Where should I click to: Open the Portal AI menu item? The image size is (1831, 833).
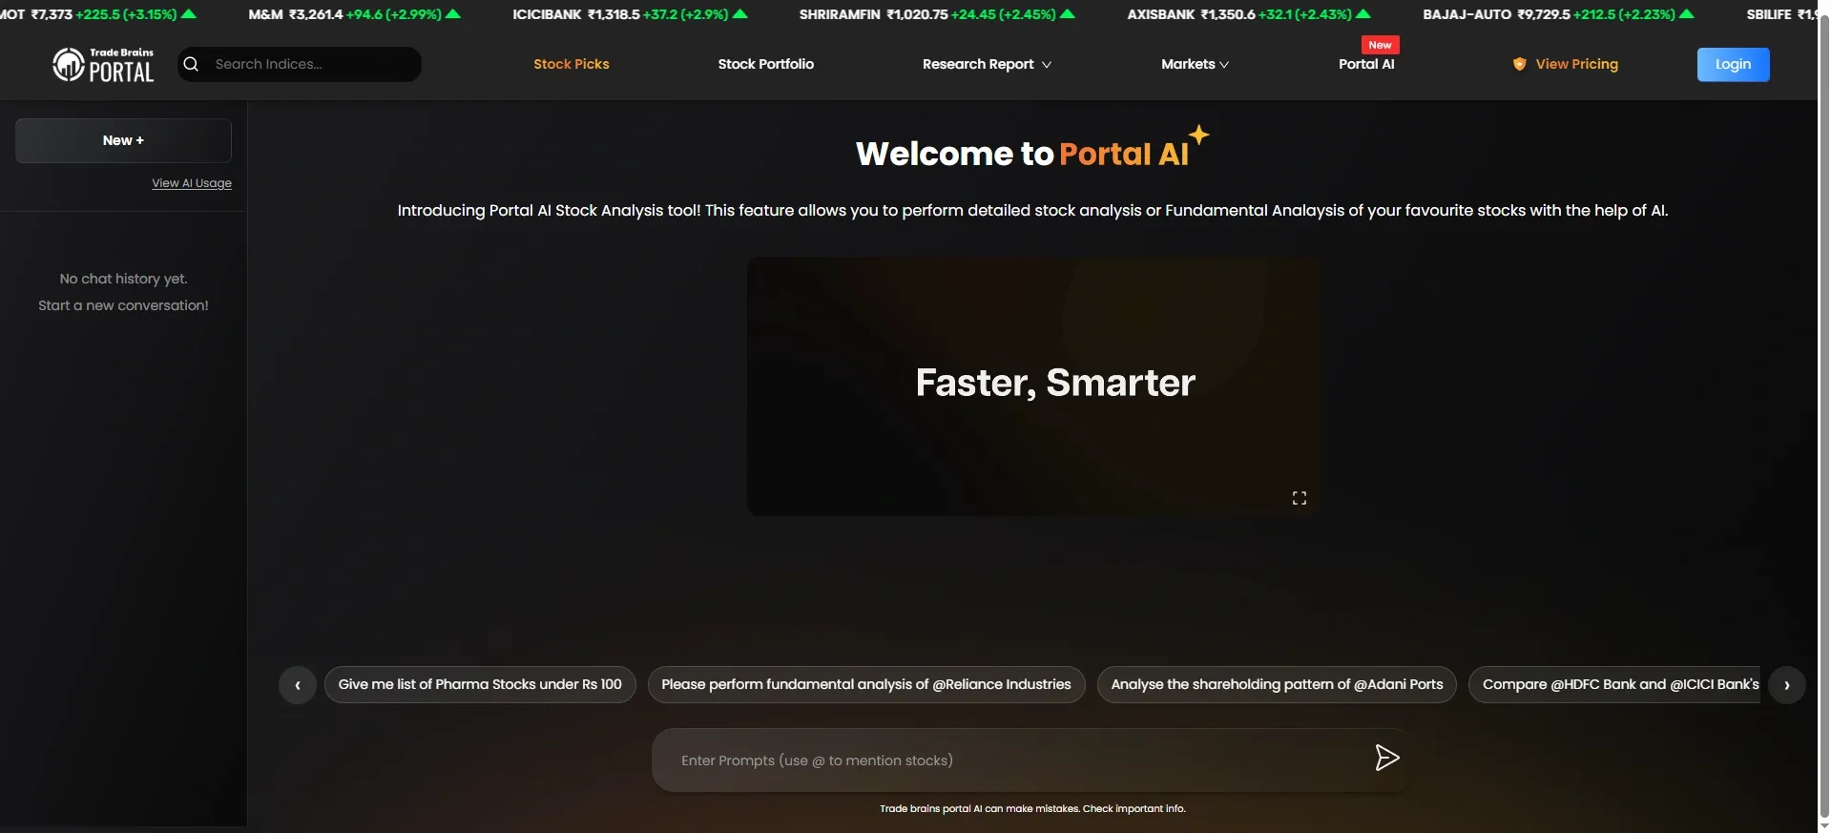[x=1366, y=64]
